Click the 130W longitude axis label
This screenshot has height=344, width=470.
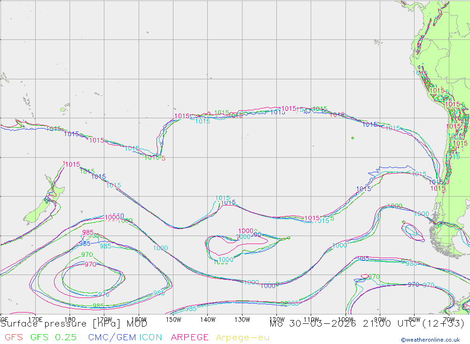[x=242, y=320]
